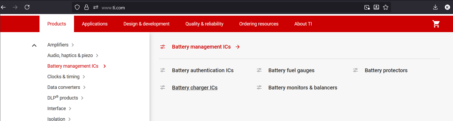Open the shopping cart icon
This screenshot has height=121, width=453.
(x=436, y=24)
